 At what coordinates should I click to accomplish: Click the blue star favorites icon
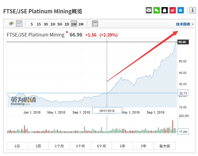181,11
